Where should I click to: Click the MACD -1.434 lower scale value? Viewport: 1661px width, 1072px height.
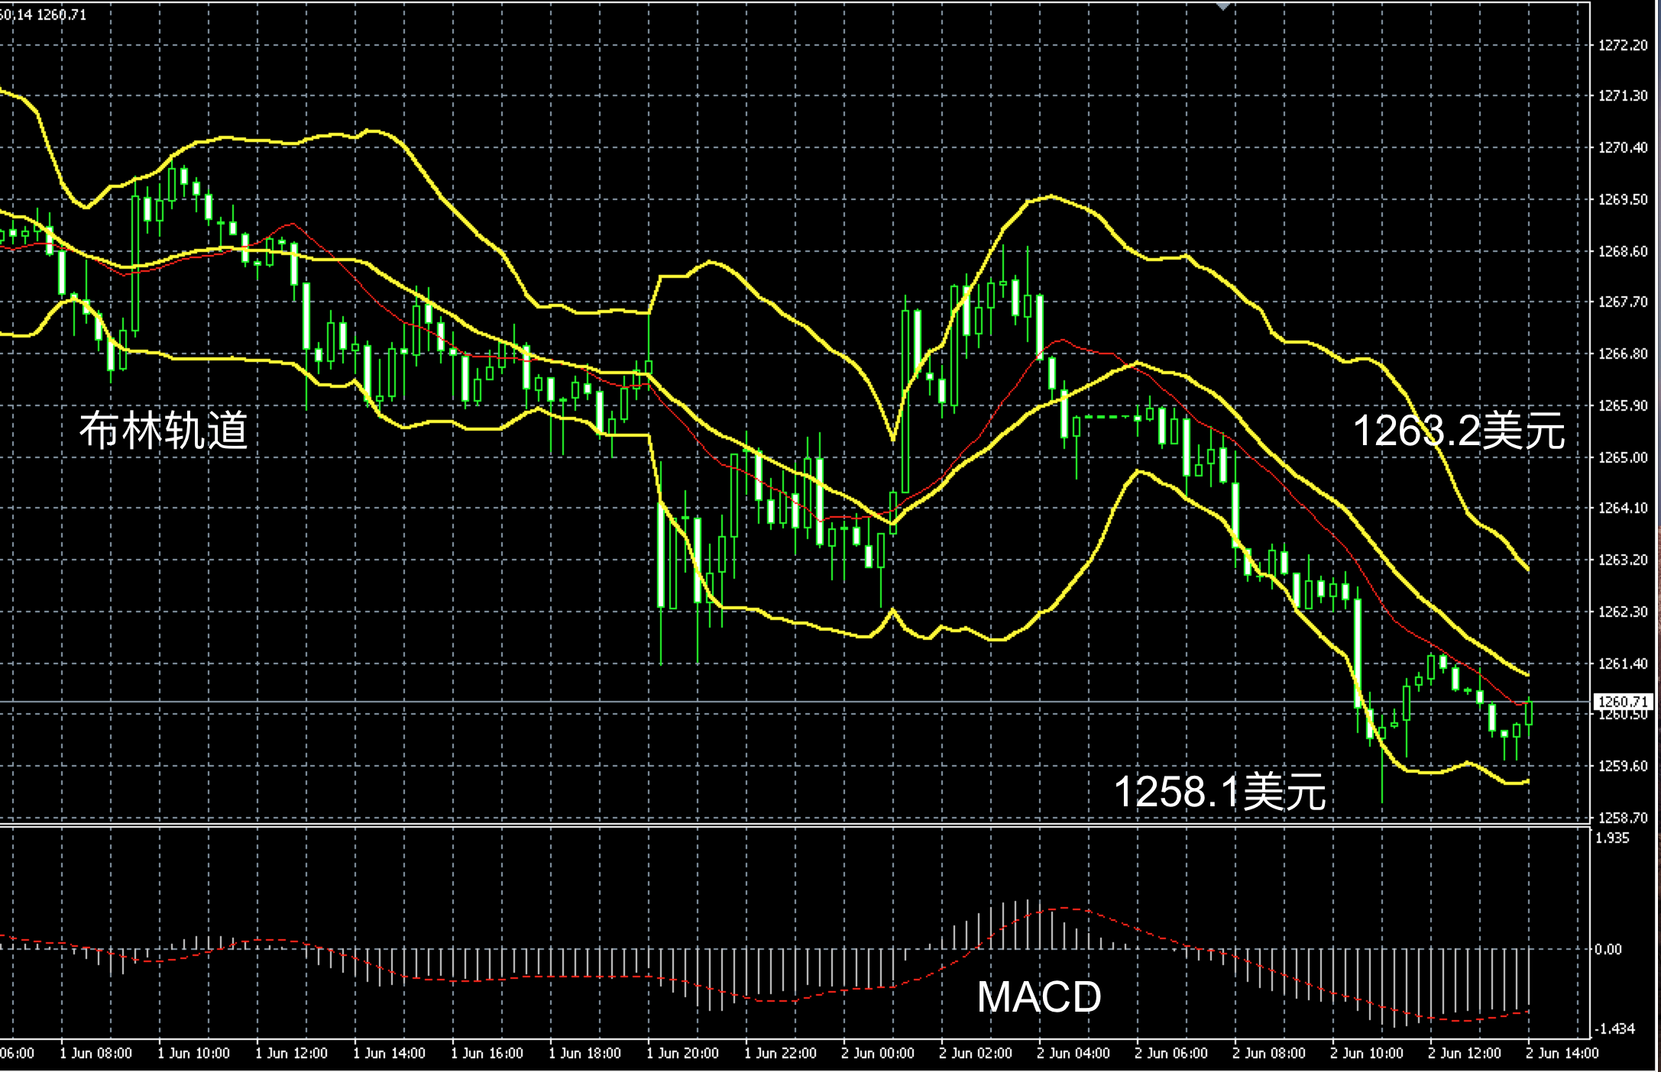(1614, 1028)
